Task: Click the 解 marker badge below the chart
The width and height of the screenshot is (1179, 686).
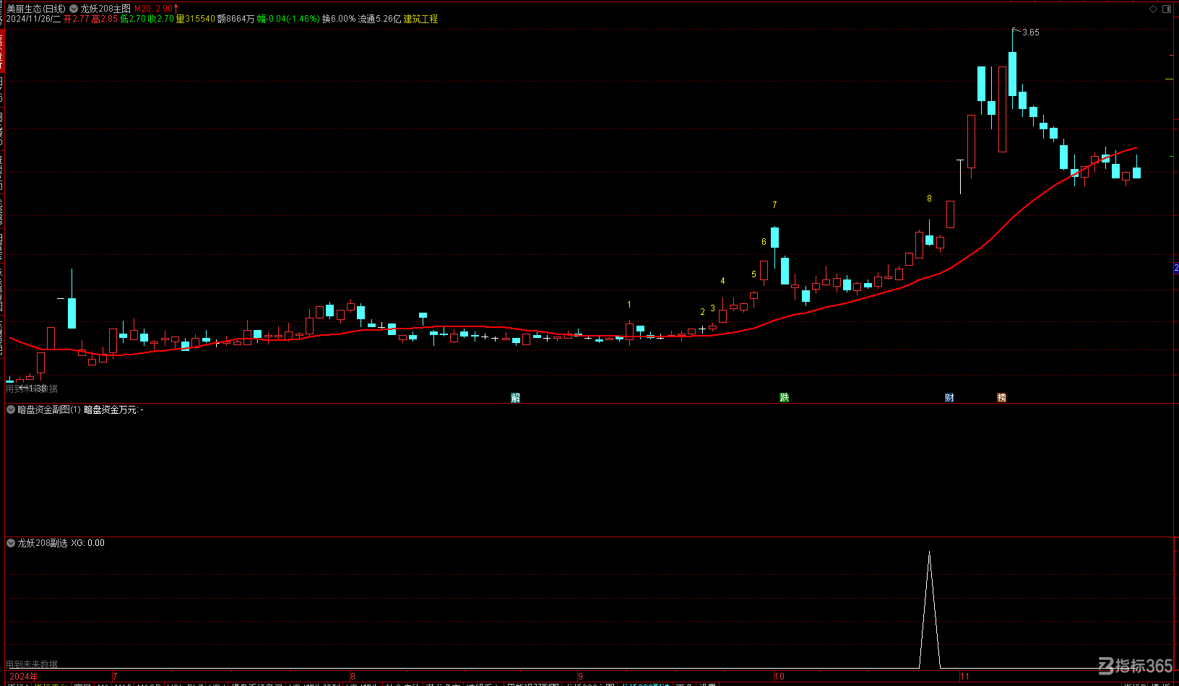Action: tap(515, 398)
